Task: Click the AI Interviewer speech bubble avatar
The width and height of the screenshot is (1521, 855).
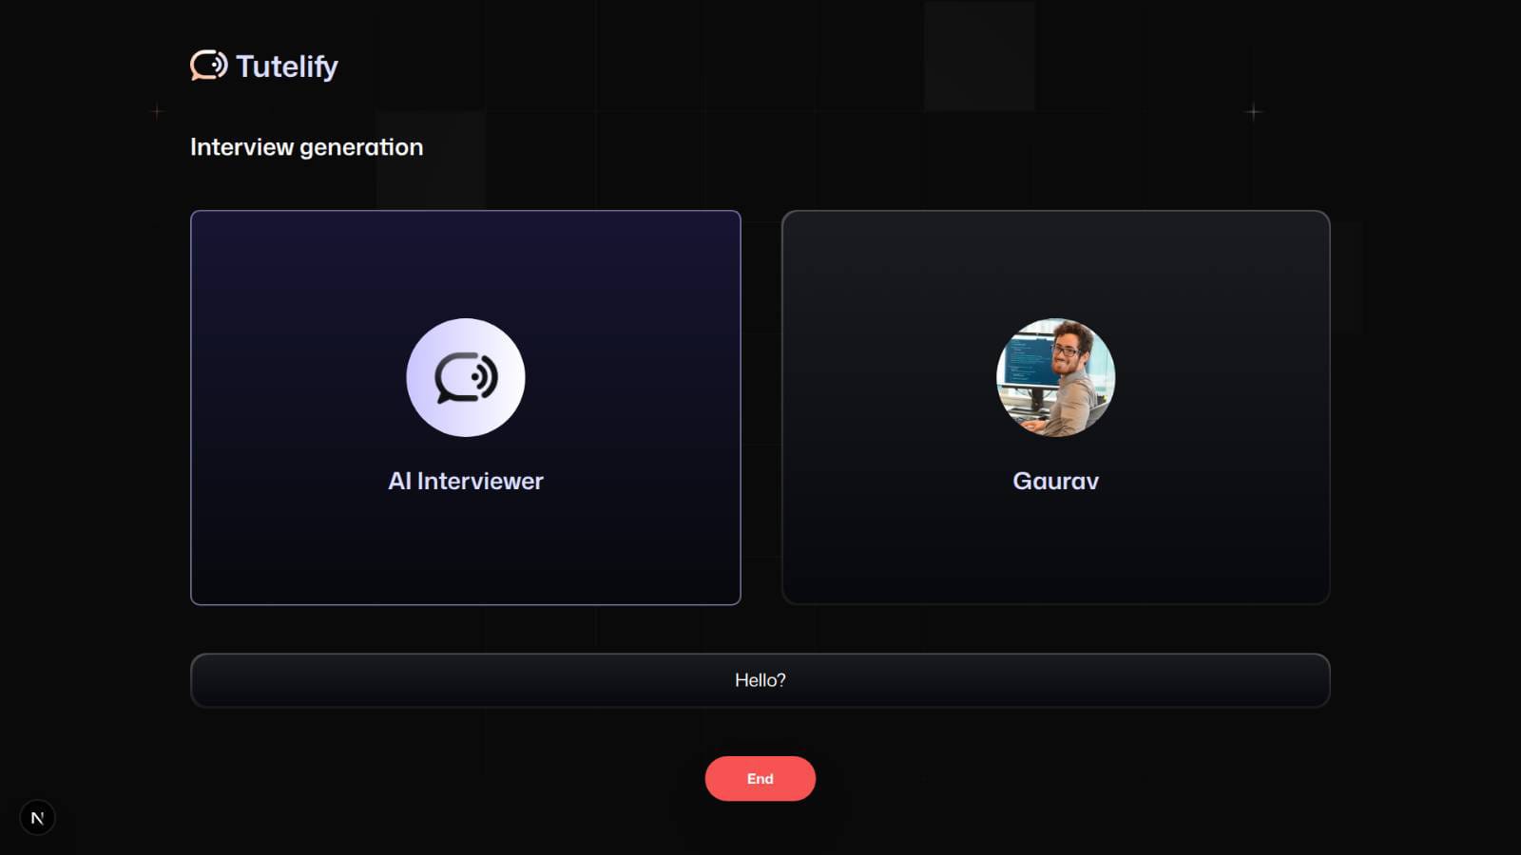Action: (x=466, y=377)
